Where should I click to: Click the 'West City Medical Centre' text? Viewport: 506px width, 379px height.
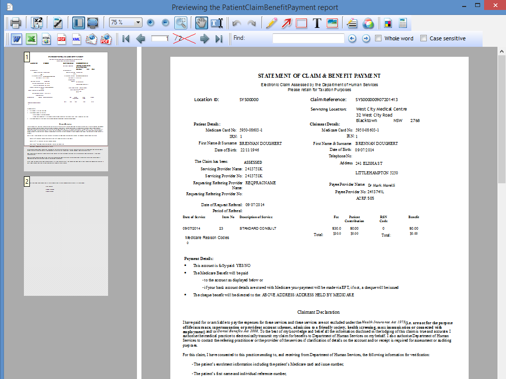(381, 109)
